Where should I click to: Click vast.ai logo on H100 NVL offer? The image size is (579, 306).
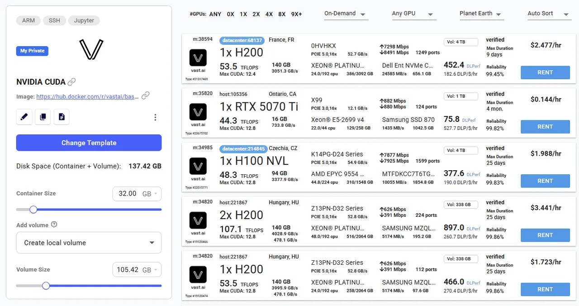198,167
